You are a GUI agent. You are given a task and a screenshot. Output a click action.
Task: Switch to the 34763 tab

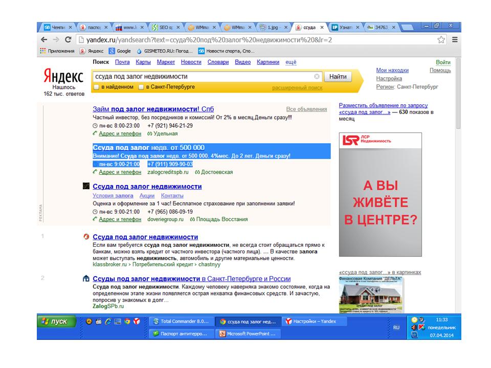click(x=382, y=28)
